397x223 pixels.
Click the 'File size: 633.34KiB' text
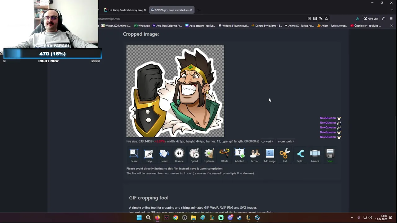point(140,141)
